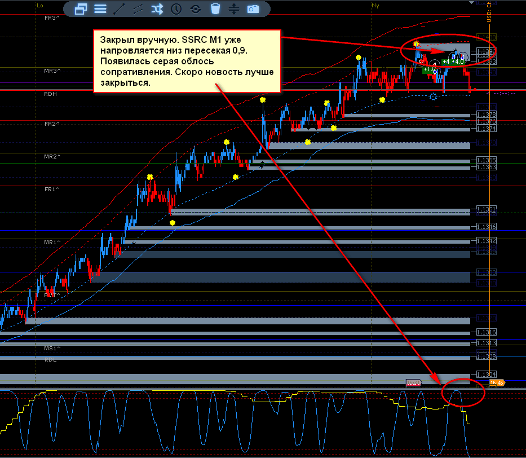Select the +1.0 green profit label
Screen dimensions: 526x458
tap(428, 69)
